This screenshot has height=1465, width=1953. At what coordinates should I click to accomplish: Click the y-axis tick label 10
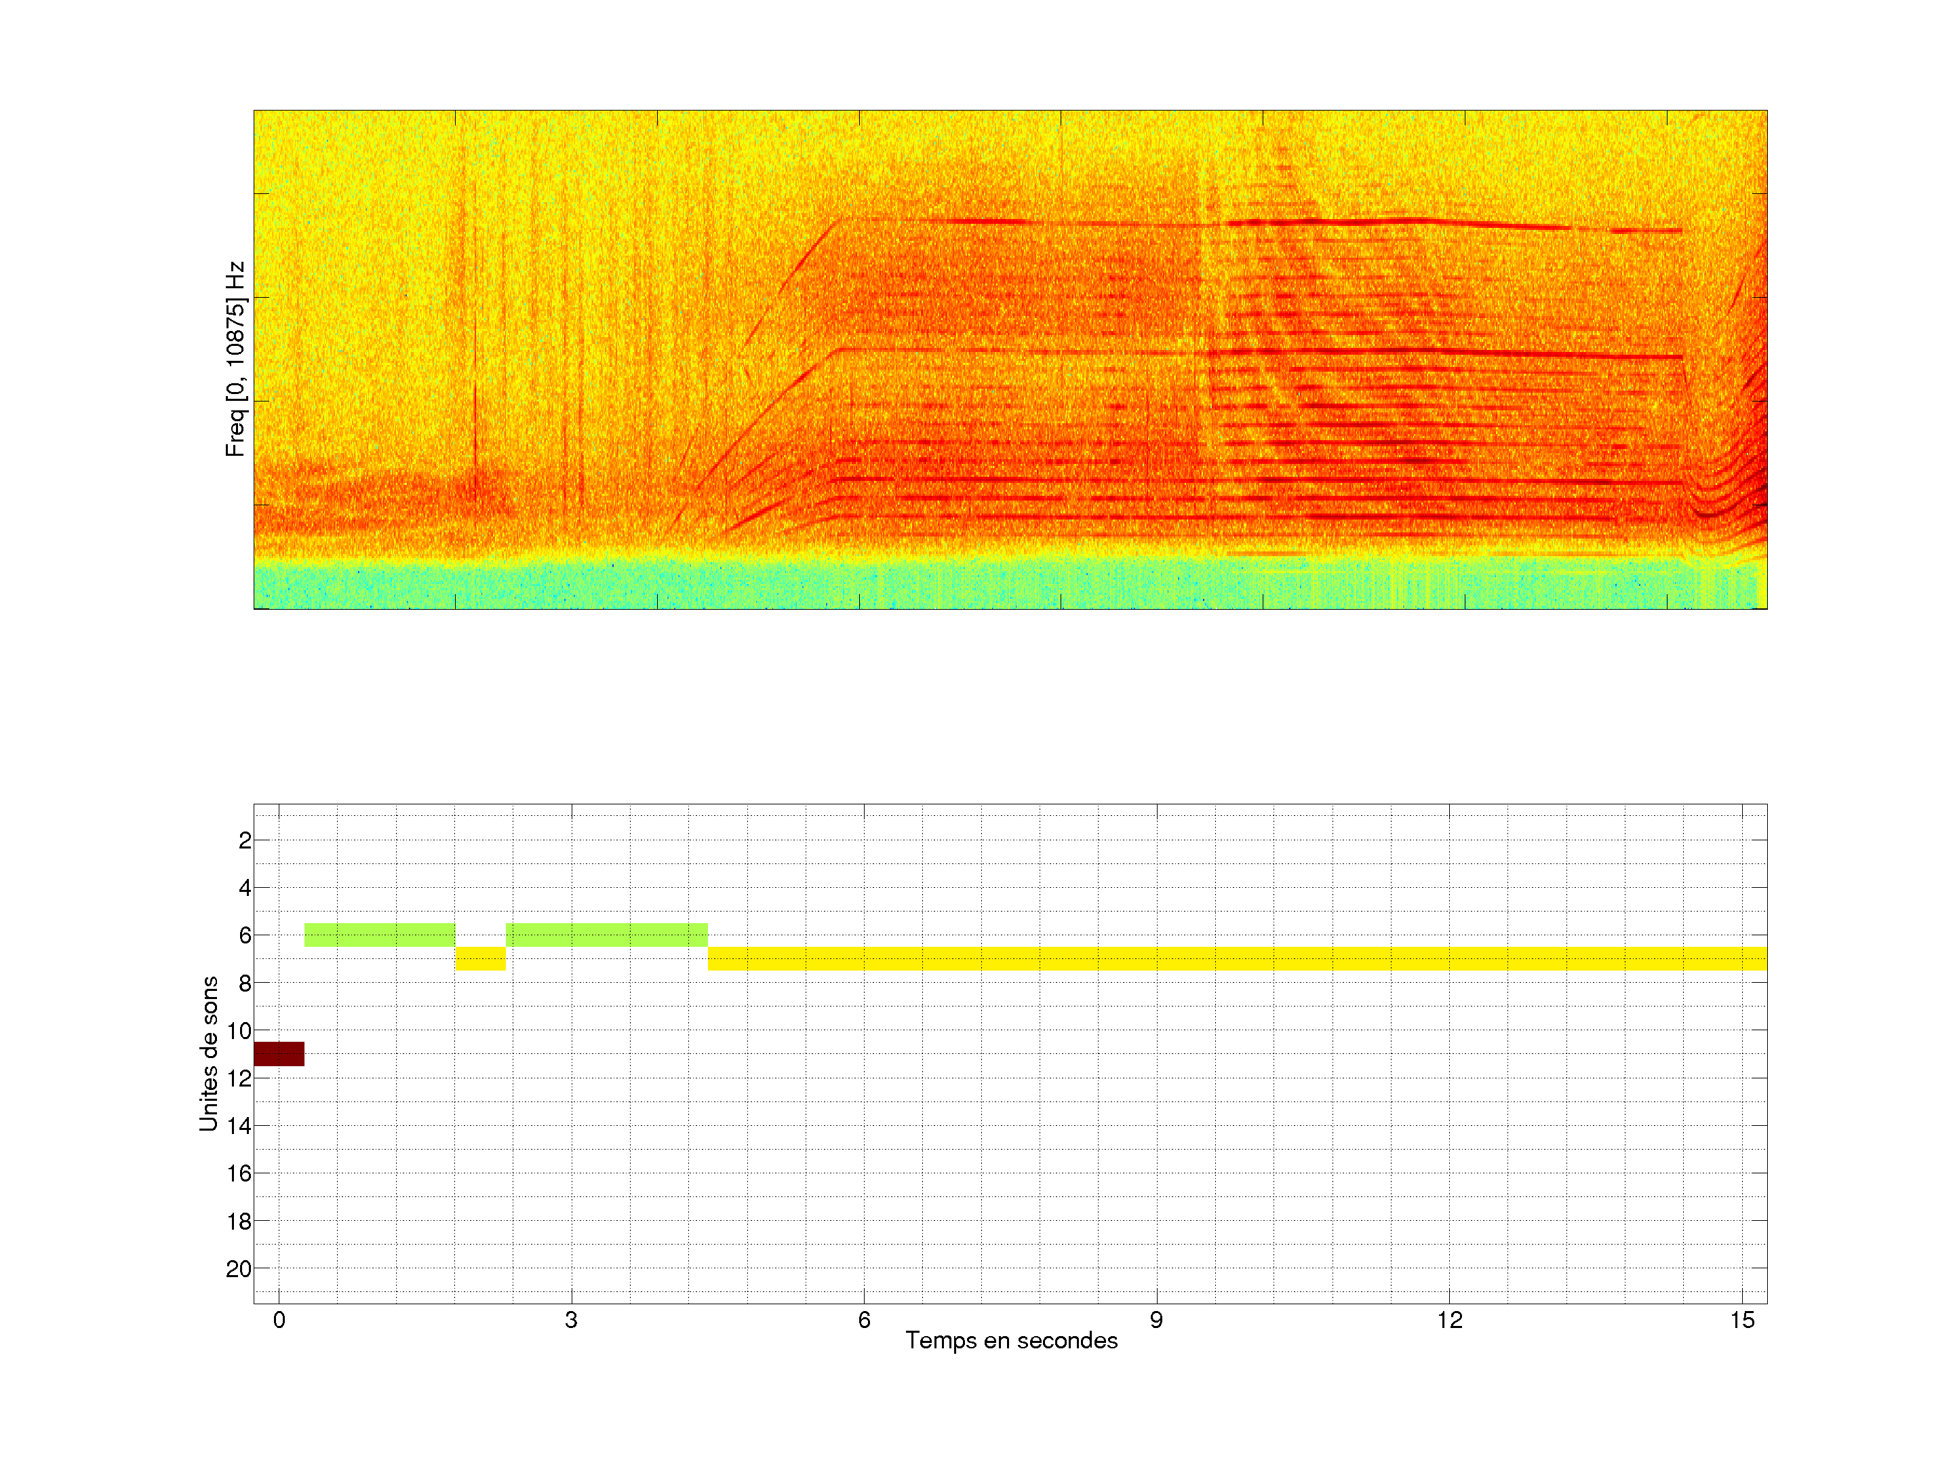click(x=239, y=1030)
